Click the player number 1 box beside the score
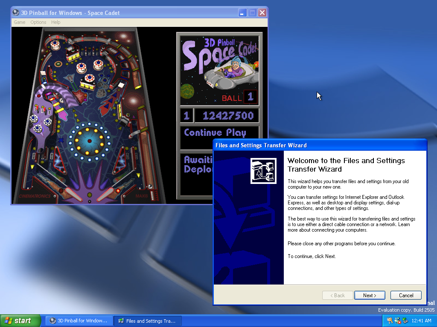The width and height of the screenshot is (437, 327). coord(187,116)
